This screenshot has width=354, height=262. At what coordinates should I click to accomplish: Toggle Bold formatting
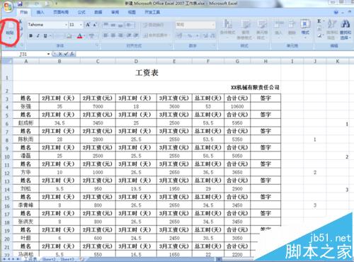pyautogui.click(x=31, y=36)
